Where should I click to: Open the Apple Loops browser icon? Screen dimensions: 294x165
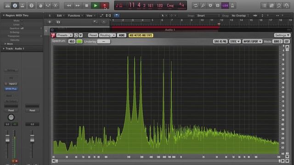point(279,5)
